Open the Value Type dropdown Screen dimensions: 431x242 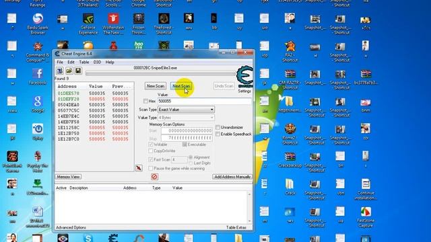click(186, 118)
